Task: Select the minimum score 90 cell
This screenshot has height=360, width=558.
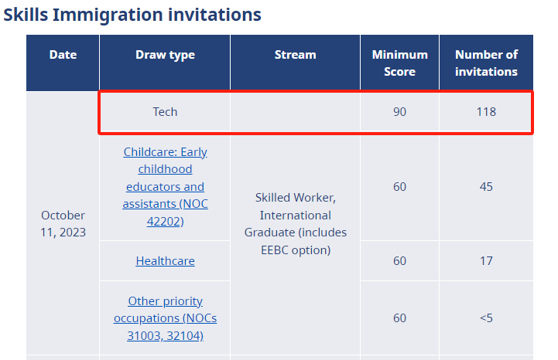Action: pos(399,112)
